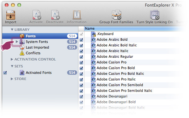Click the Adobe Caslon Pro Italic font icon

click(93, 80)
